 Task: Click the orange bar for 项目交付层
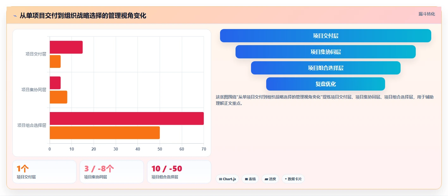click(x=55, y=61)
